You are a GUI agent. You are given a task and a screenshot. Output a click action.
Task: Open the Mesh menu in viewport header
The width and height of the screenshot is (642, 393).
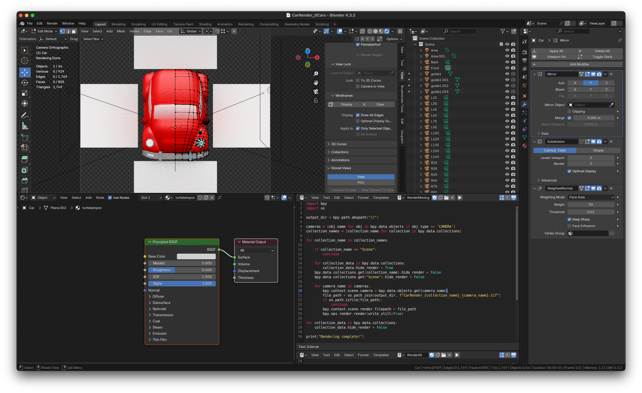121,31
